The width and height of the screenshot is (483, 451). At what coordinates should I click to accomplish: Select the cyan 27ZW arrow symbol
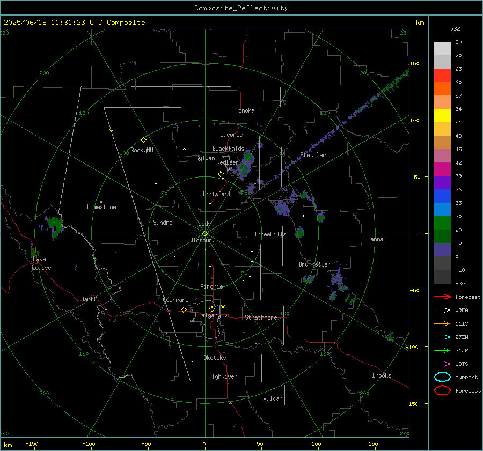(442, 337)
